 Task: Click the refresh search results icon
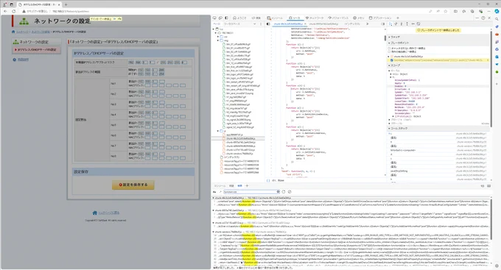click(284, 192)
